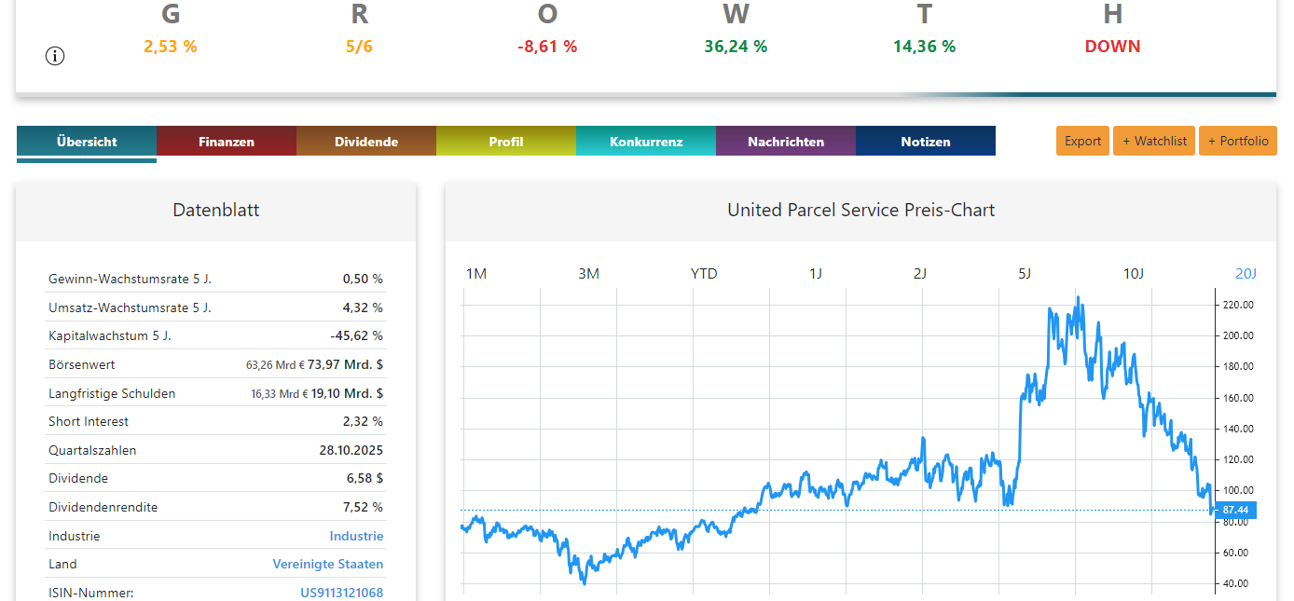Click the O score -8,61 %
The width and height of the screenshot is (1294, 601).
[547, 47]
